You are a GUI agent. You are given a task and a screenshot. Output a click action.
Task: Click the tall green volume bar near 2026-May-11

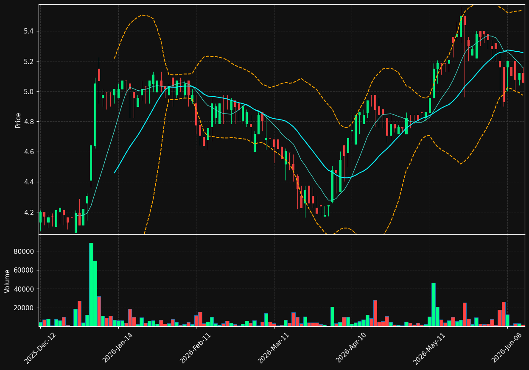(x=434, y=304)
